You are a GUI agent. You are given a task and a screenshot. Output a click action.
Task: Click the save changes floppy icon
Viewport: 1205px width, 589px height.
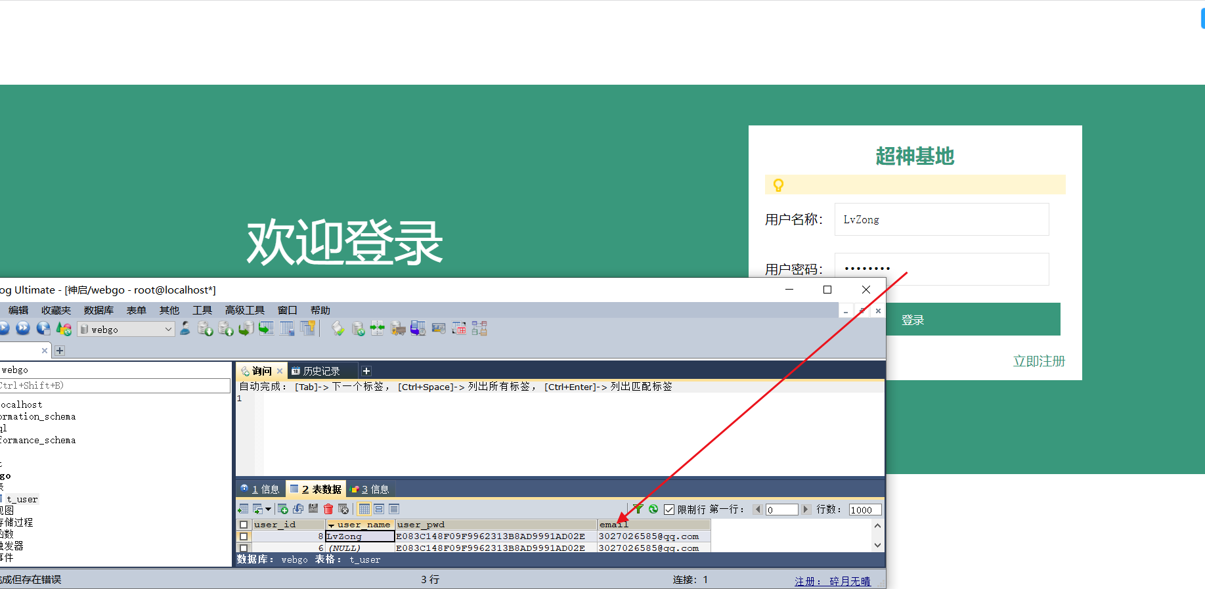pyautogui.click(x=313, y=509)
